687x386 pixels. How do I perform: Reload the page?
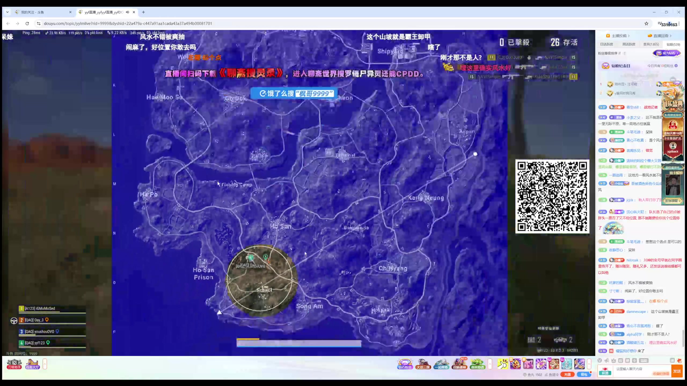27,24
